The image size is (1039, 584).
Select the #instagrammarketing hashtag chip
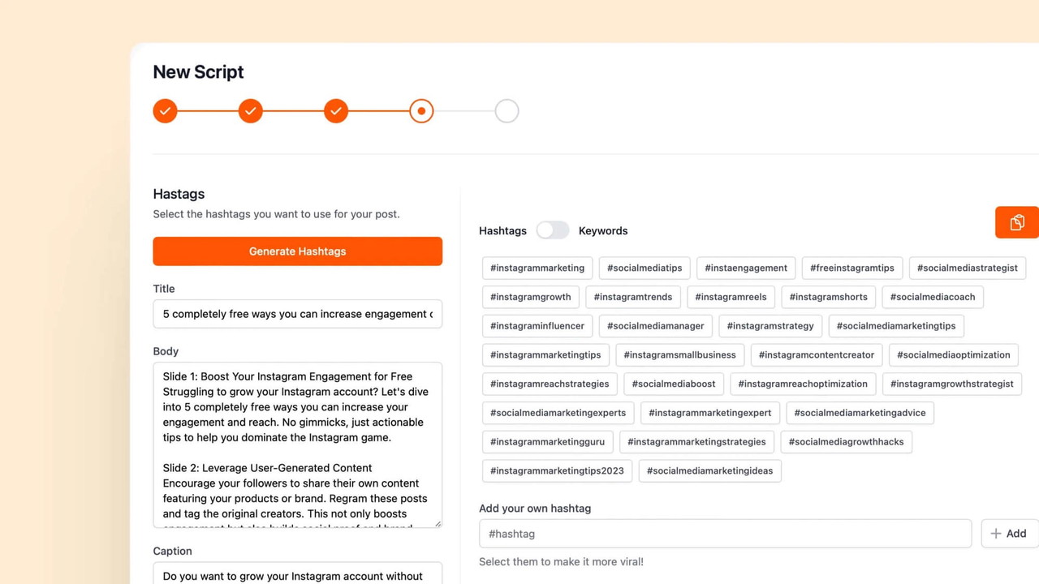537,268
